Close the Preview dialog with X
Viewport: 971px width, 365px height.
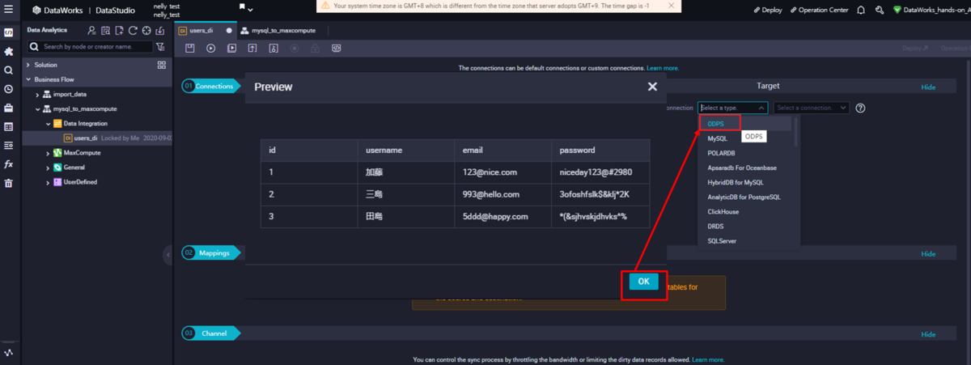coord(652,87)
